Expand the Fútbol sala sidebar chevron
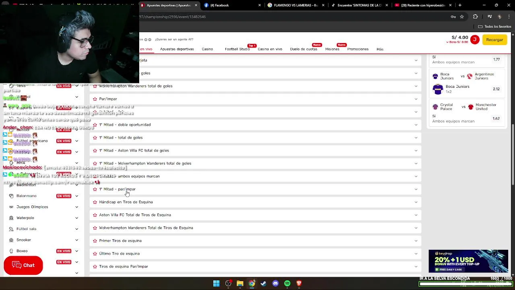 tap(76, 229)
